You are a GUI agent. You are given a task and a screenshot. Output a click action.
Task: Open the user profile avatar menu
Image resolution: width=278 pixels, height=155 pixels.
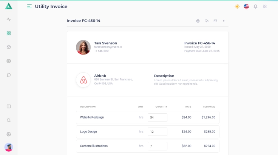[9, 147]
